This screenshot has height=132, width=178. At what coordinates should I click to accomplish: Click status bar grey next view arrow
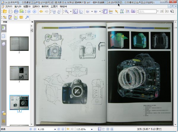pyautogui.click(x=72, y=129)
